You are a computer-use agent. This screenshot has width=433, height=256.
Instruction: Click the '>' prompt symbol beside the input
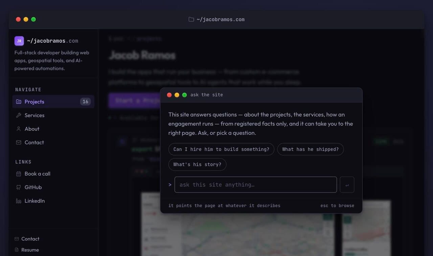click(x=170, y=185)
